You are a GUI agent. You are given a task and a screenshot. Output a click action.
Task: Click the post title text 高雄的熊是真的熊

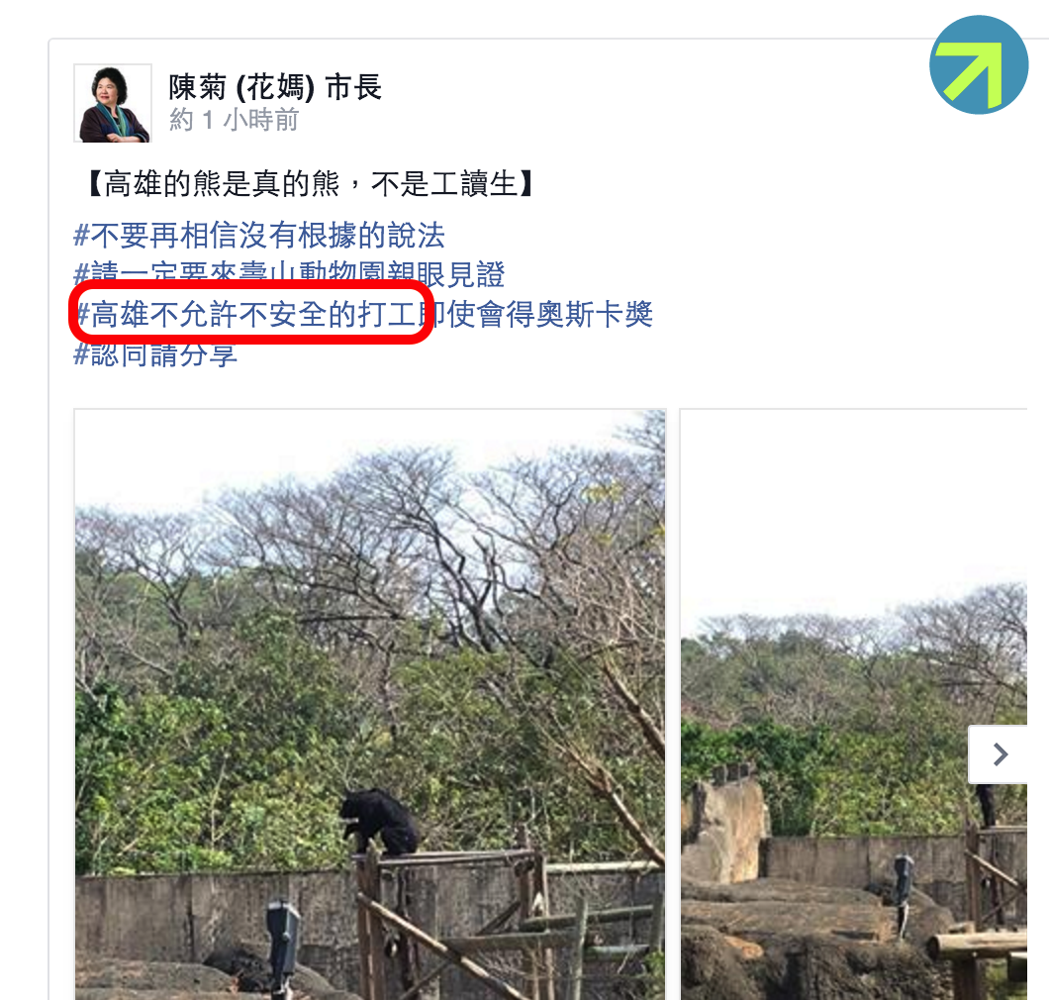click(222, 183)
